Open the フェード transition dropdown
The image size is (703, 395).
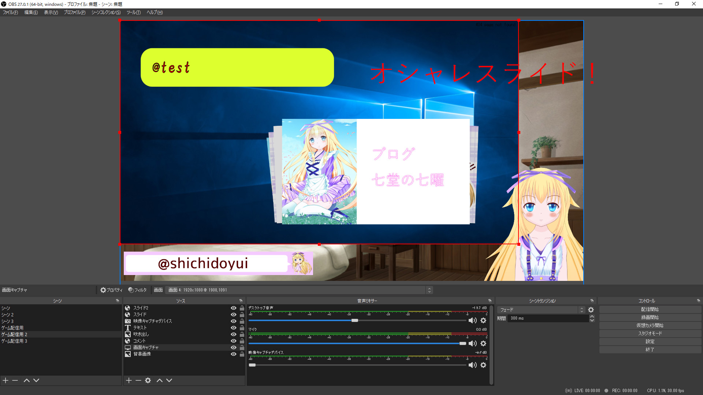[541, 310]
